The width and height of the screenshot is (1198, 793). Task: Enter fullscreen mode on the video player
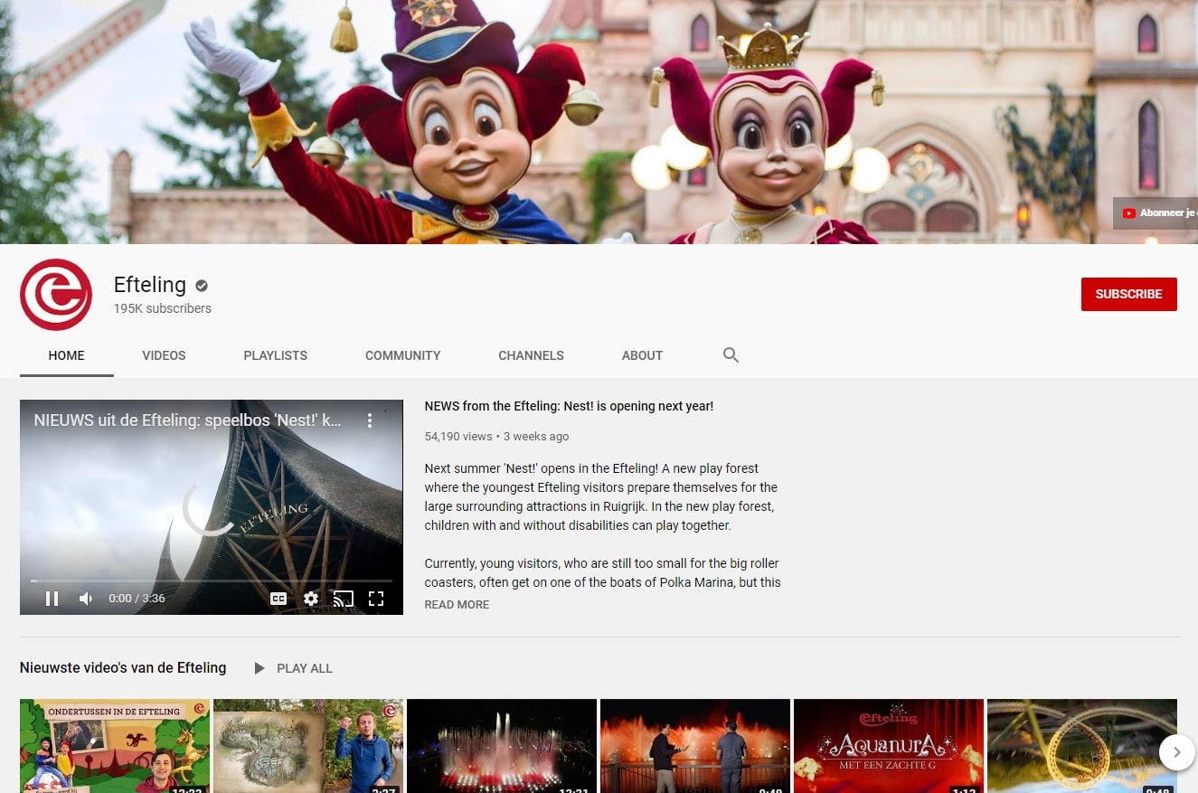click(376, 599)
